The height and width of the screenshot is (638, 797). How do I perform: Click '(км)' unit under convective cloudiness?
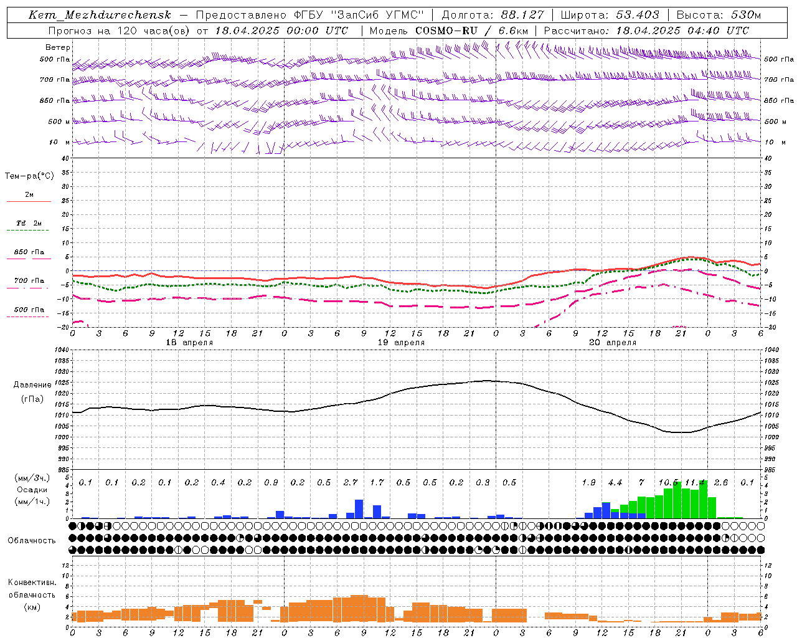(x=32, y=607)
